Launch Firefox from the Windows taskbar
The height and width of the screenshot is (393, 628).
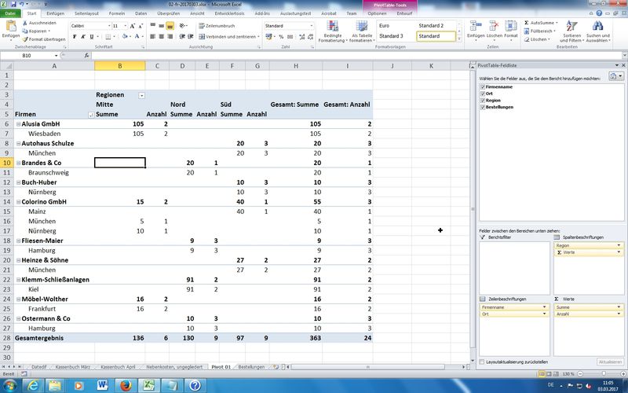pos(125,386)
